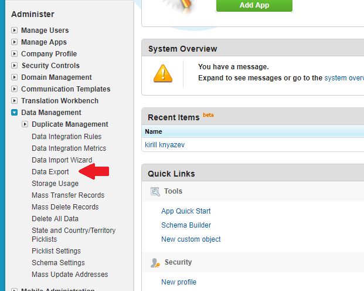
Task: Open the Data Import Wizard
Action: click(x=62, y=160)
